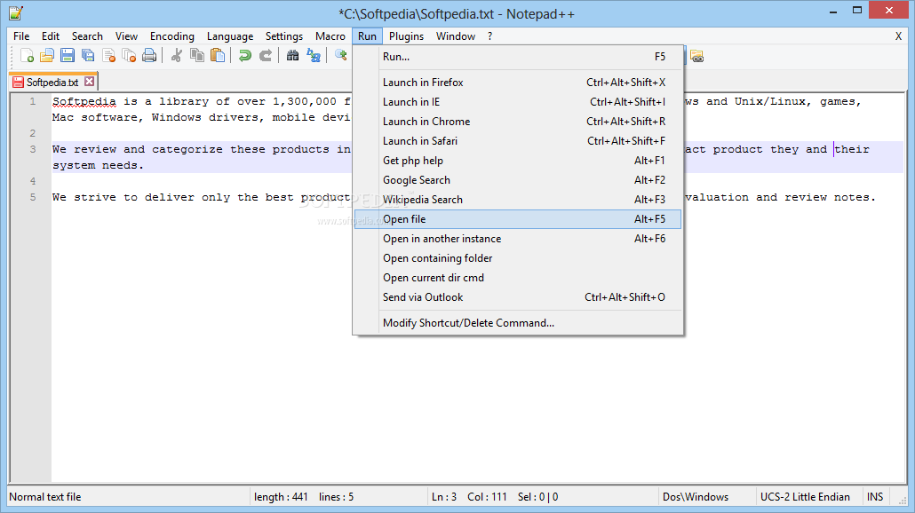915x513 pixels.
Task: Open the Encoding menu
Action: coord(172,36)
